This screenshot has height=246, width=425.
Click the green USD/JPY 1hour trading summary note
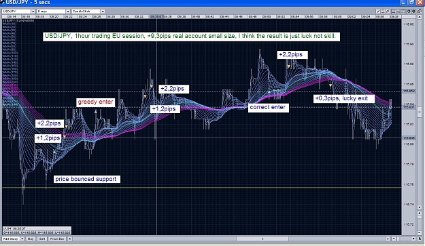[x=190, y=36]
